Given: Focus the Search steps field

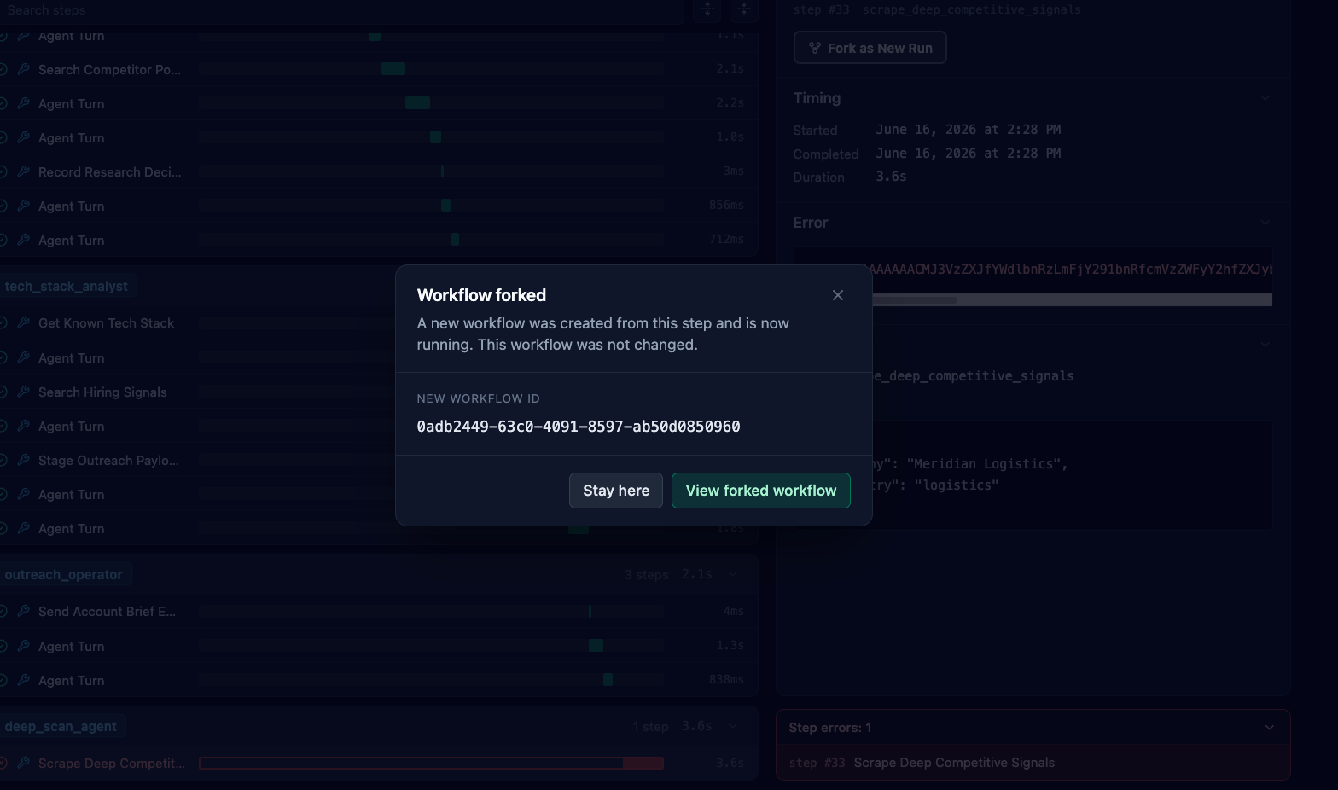Looking at the screenshot, I should (341, 10).
